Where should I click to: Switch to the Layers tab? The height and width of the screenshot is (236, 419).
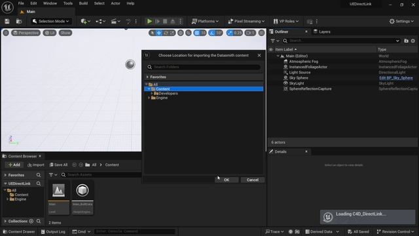321,31
